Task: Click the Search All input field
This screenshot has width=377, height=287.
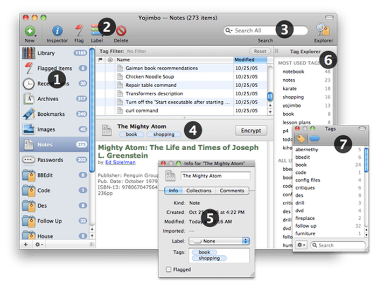Action: point(266,31)
